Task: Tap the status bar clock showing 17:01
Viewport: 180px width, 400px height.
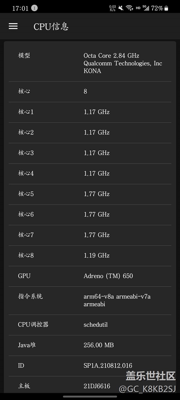Action: (x=20, y=8)
